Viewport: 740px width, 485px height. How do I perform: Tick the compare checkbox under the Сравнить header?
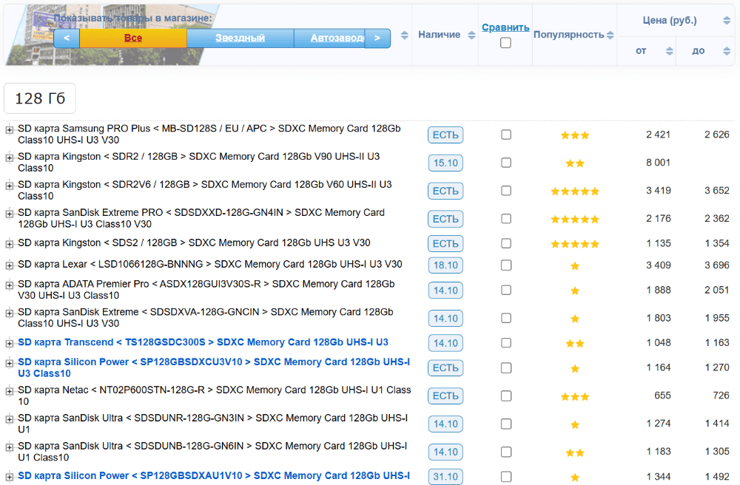click(x=505, y=43)
